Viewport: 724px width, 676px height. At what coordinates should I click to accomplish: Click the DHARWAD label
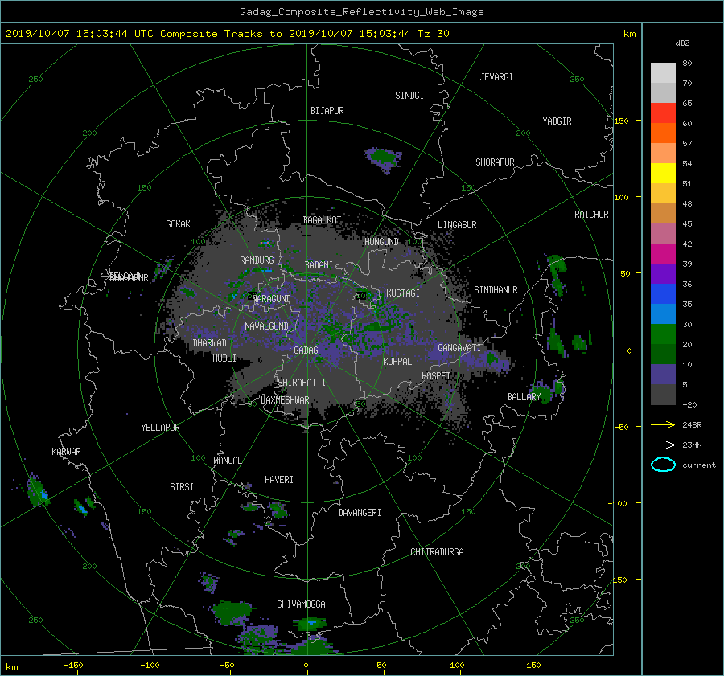pos(210,343)
